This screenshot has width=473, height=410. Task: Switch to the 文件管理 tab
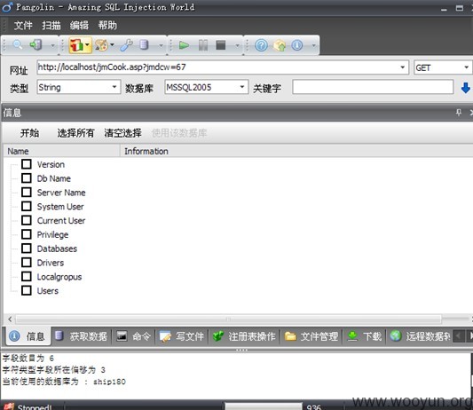click(x=311, y=336)
